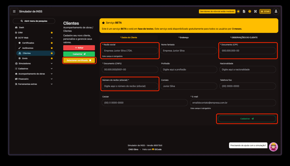Open the document icon in top bar

(x=244, y=11)
